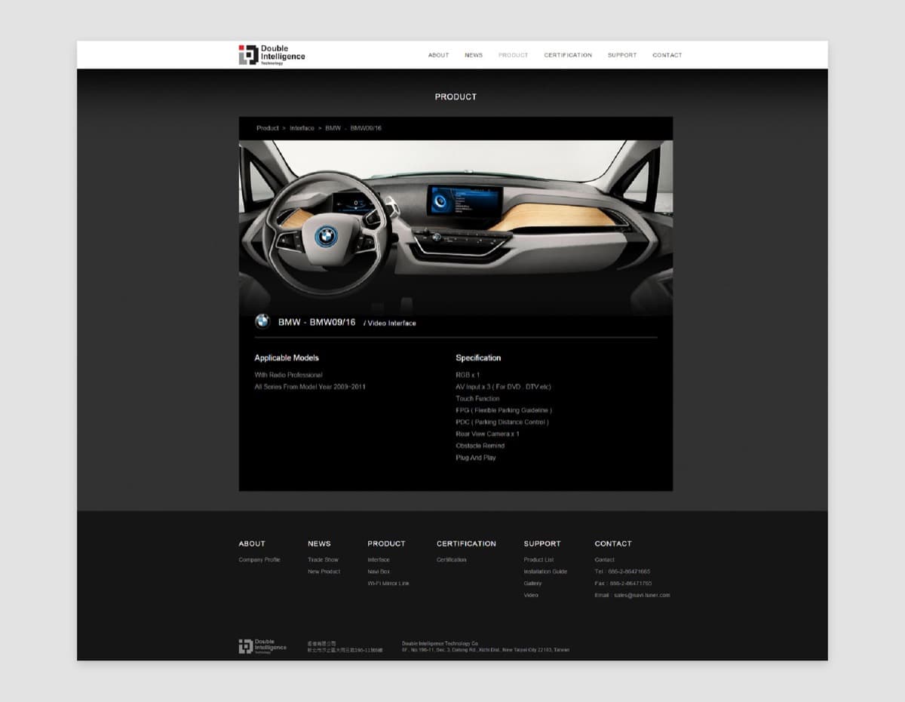The image size is (905, 702).
Task: Click 'FPG ( Flexible Parking Guideline )'
Action: 504,410
